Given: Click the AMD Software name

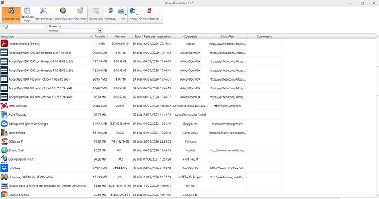Looking at the screenshot, I should (x=18, y=106).
